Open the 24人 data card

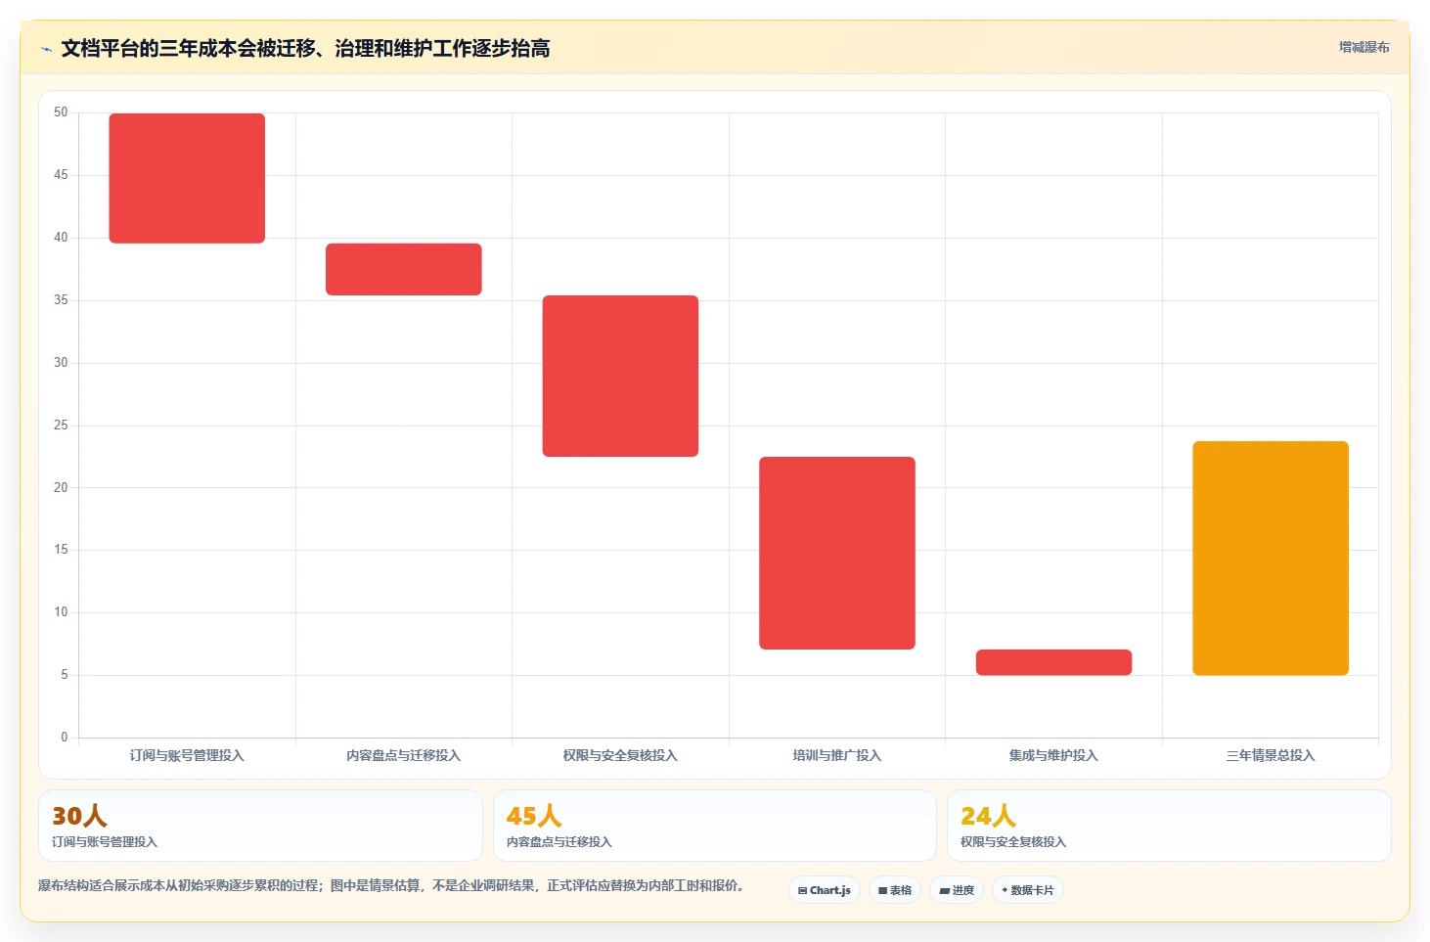(1169, 826)
